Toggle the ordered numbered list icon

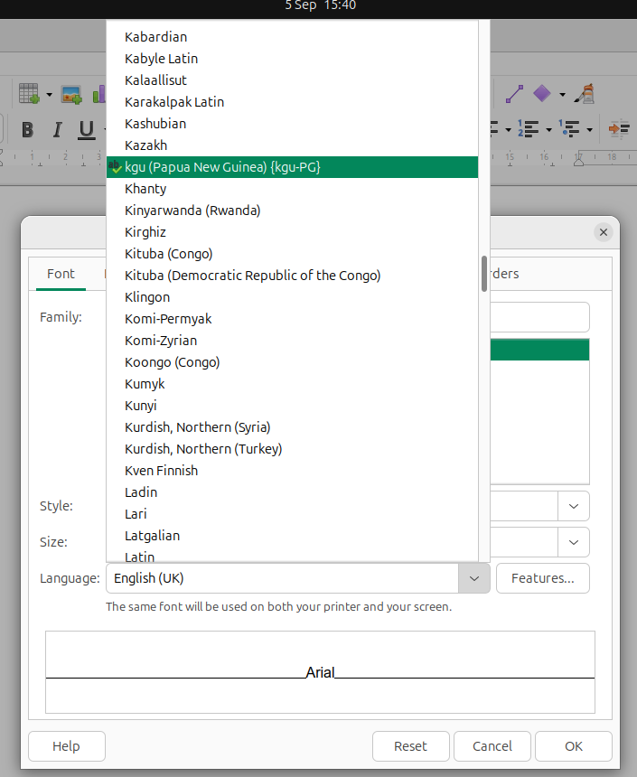[528, 129]
